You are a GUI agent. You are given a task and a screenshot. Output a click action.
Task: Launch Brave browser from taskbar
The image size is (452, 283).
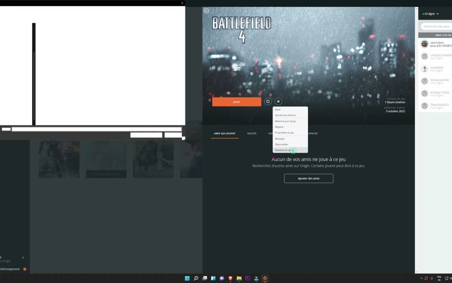(230, 278)
